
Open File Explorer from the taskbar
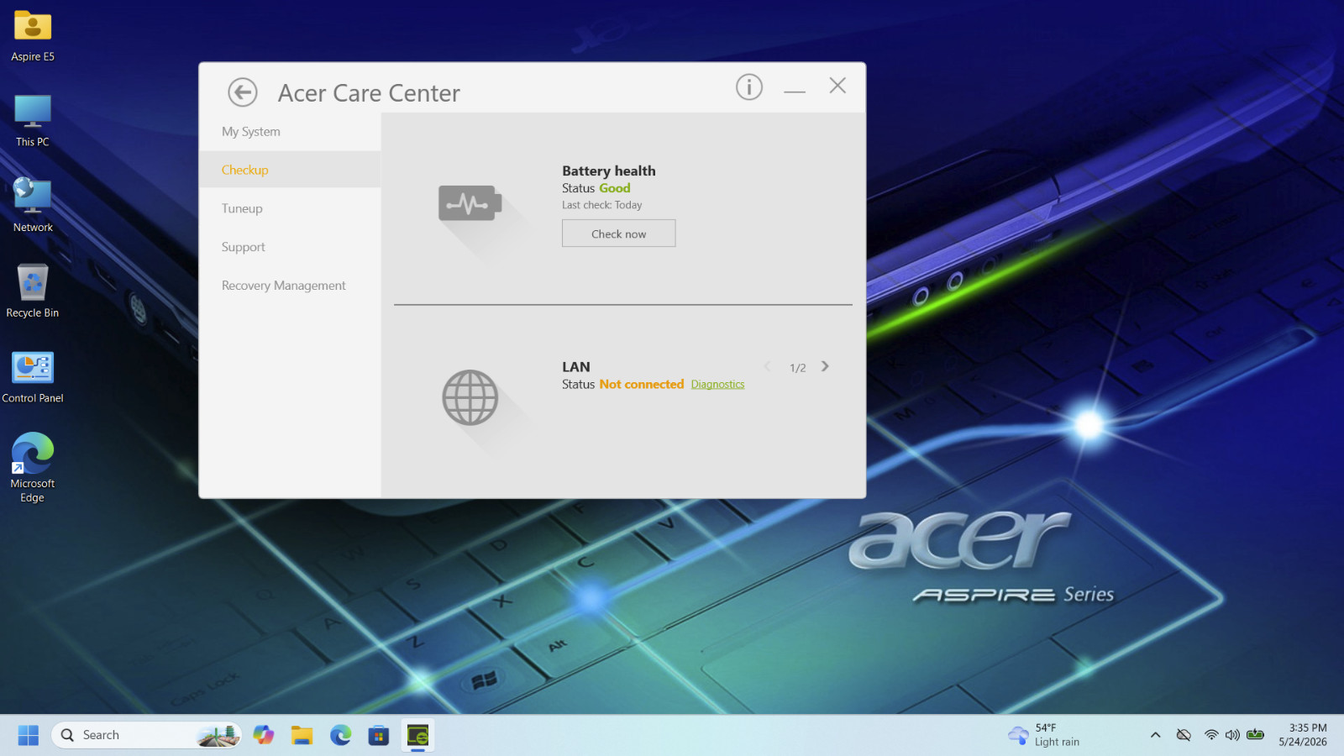302,735
